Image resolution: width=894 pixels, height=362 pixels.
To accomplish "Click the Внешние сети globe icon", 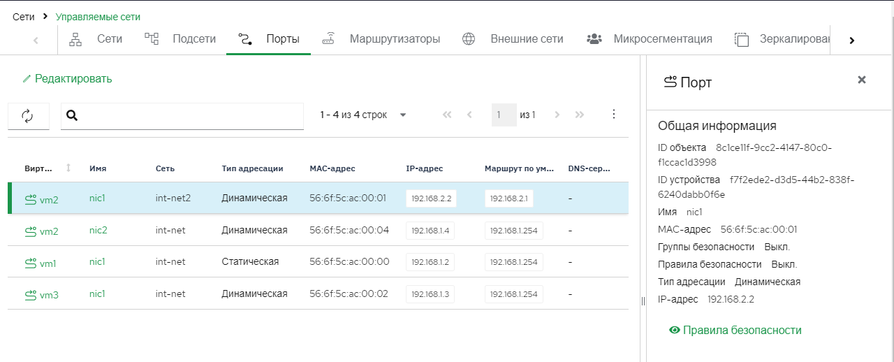I will point(469,39).
